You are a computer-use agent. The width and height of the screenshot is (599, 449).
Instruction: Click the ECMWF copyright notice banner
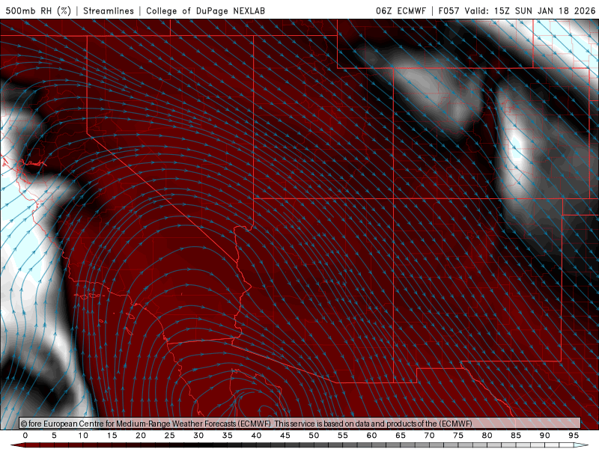click(300, 424)
